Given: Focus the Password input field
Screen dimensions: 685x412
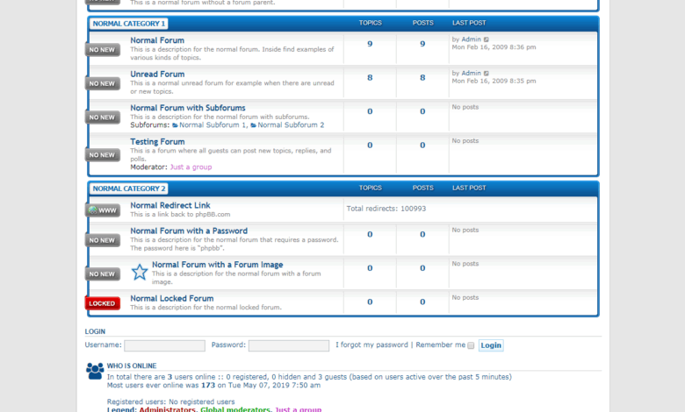Looking at the screenshot, I should pos(288,345).
